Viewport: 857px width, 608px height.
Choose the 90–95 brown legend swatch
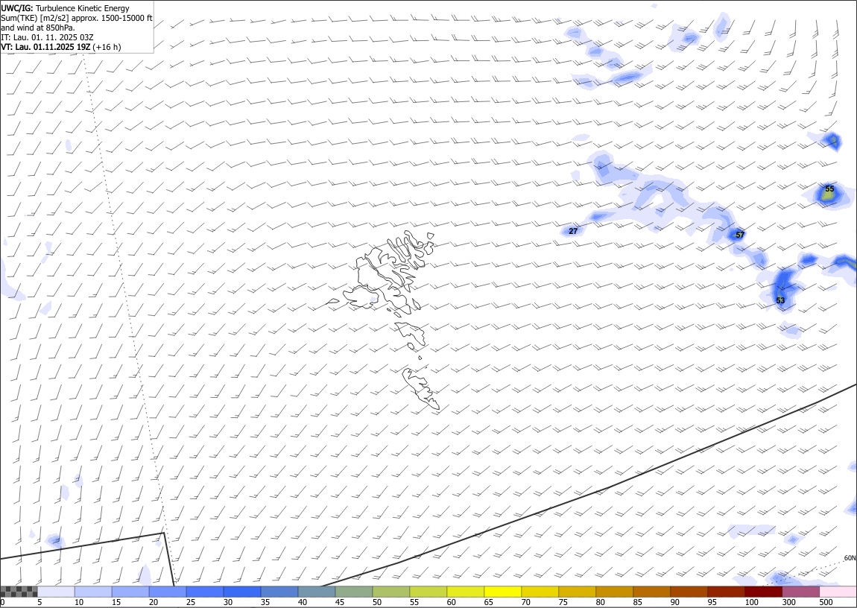pos(689,592)
